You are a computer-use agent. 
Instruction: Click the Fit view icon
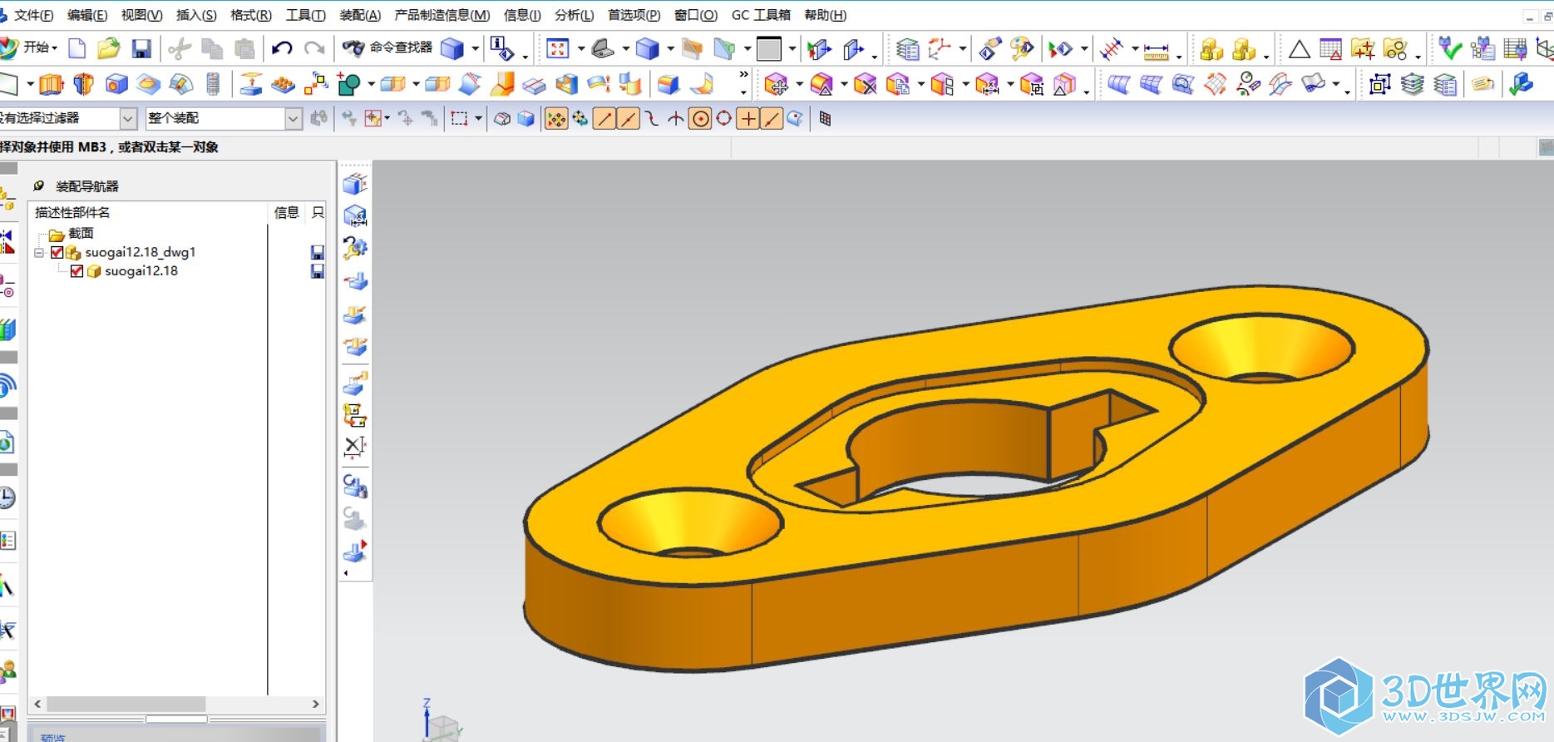(557, 49)
